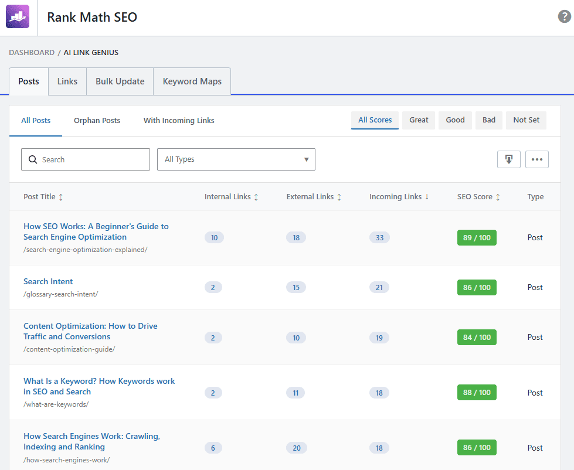Viewport: 574px width, 470px height.
Task: Click internal links count 6
Action: pos(213,448)
